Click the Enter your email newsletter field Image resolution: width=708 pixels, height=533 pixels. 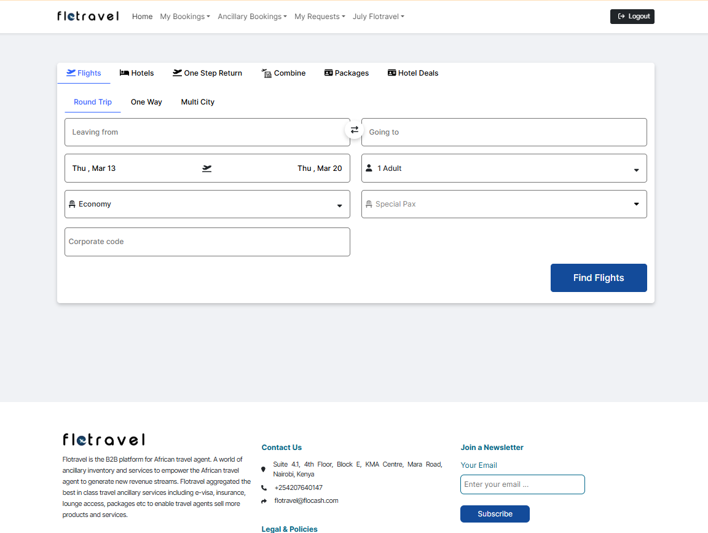522,484
